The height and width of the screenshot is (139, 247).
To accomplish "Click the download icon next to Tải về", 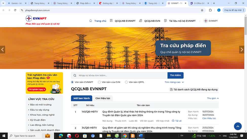I will [x=173, y=121].
